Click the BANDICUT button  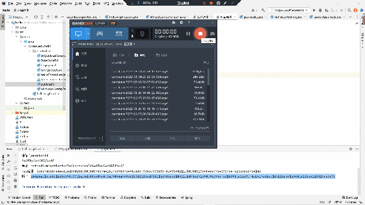coord(89,138)
